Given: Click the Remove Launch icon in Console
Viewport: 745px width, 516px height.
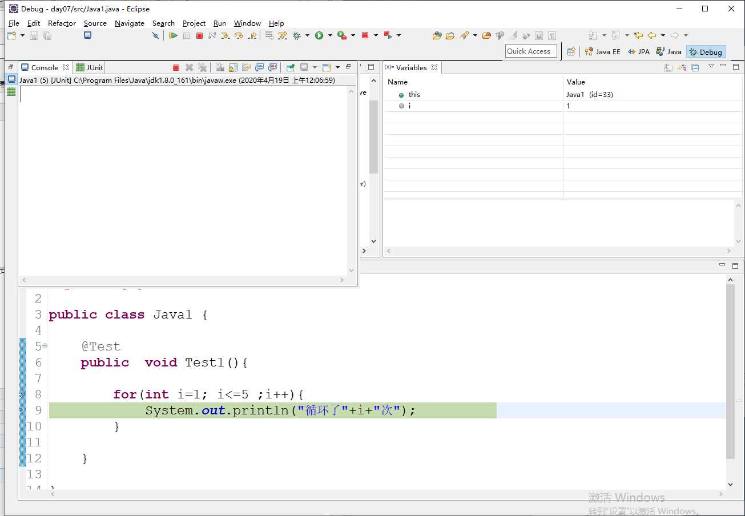Looking at the screenshot, I should coord(189,67).
